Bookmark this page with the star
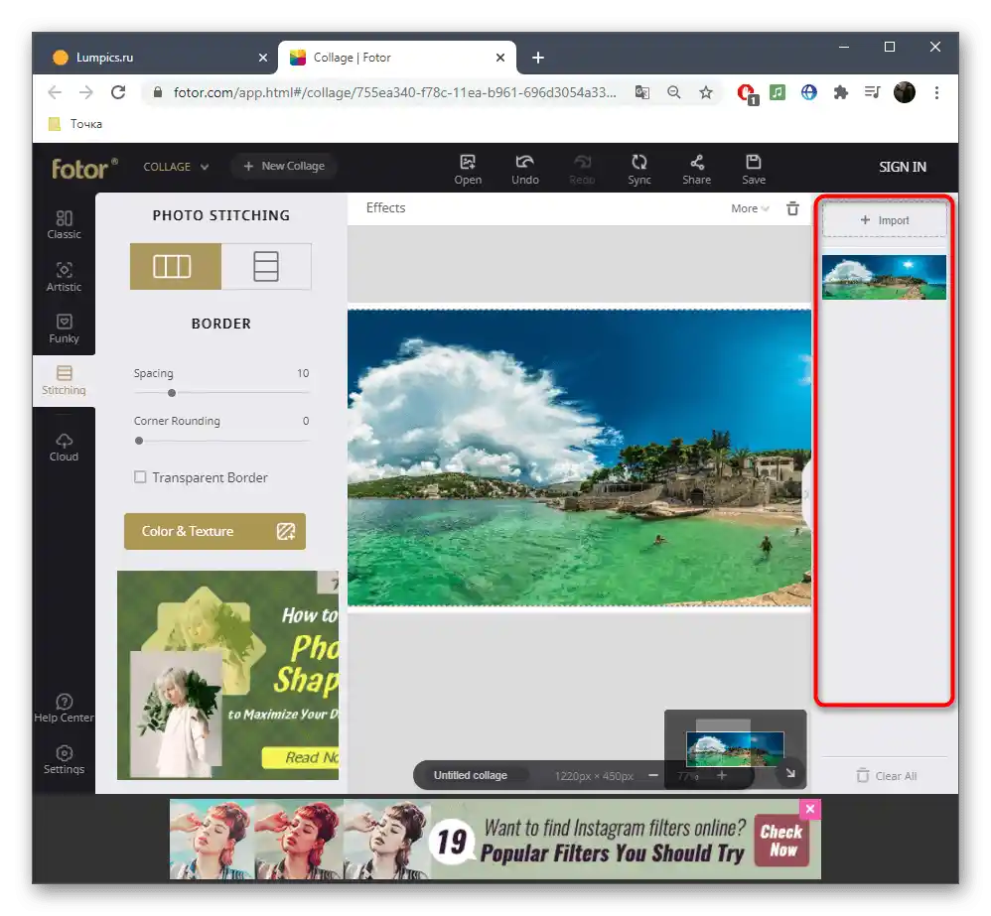The height and width of the screenshot is (916, 991). (705, 93)
